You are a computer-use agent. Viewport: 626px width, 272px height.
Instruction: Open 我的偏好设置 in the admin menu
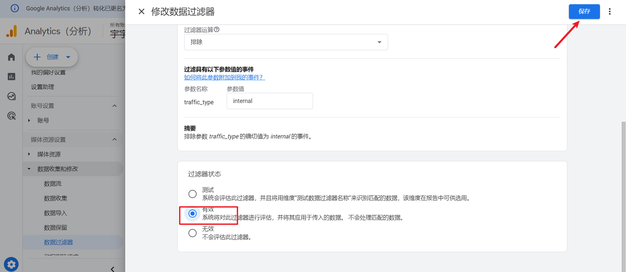point(48,72)
